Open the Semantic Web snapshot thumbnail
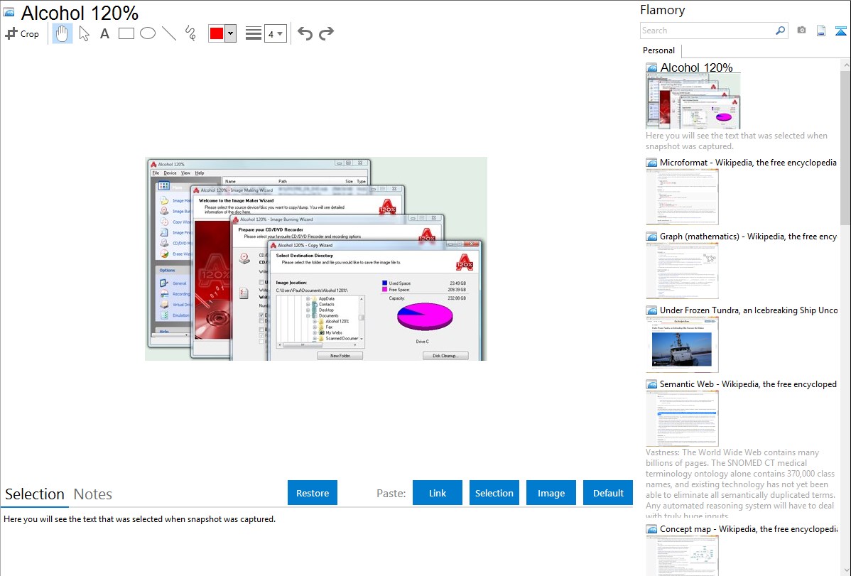Image resolution: width=851 pixels, height=576 pixels. tap(682, 418)
